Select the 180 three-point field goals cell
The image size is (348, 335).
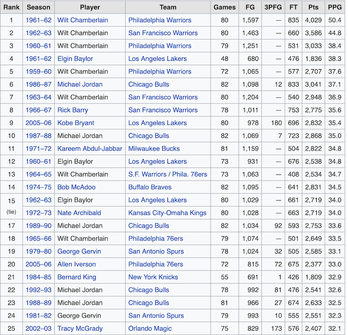pos(273,123)
